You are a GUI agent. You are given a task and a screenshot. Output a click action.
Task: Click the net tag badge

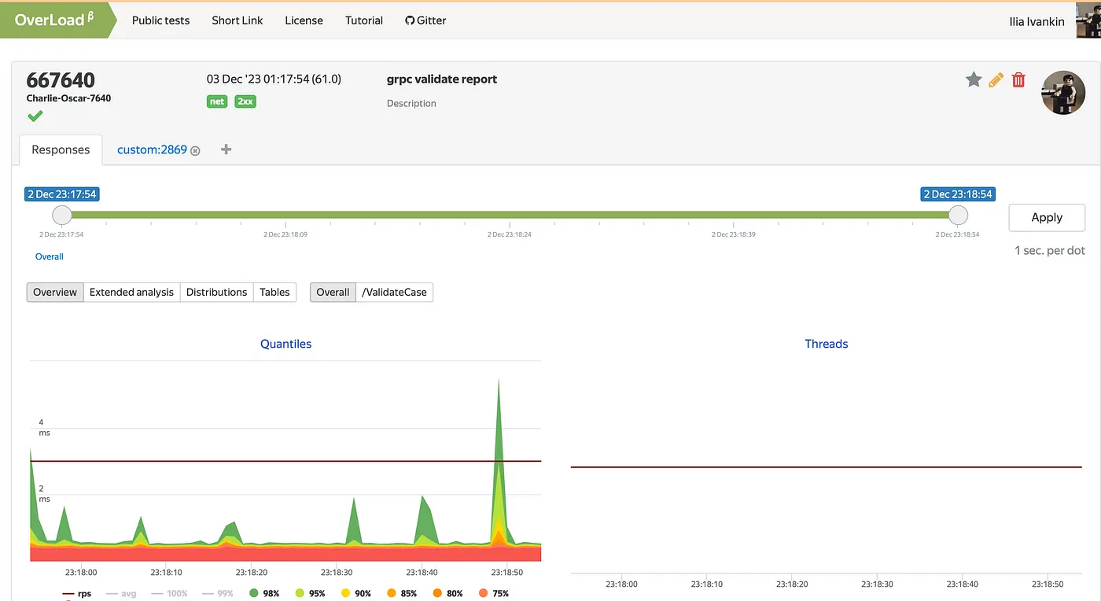point(217,101)
